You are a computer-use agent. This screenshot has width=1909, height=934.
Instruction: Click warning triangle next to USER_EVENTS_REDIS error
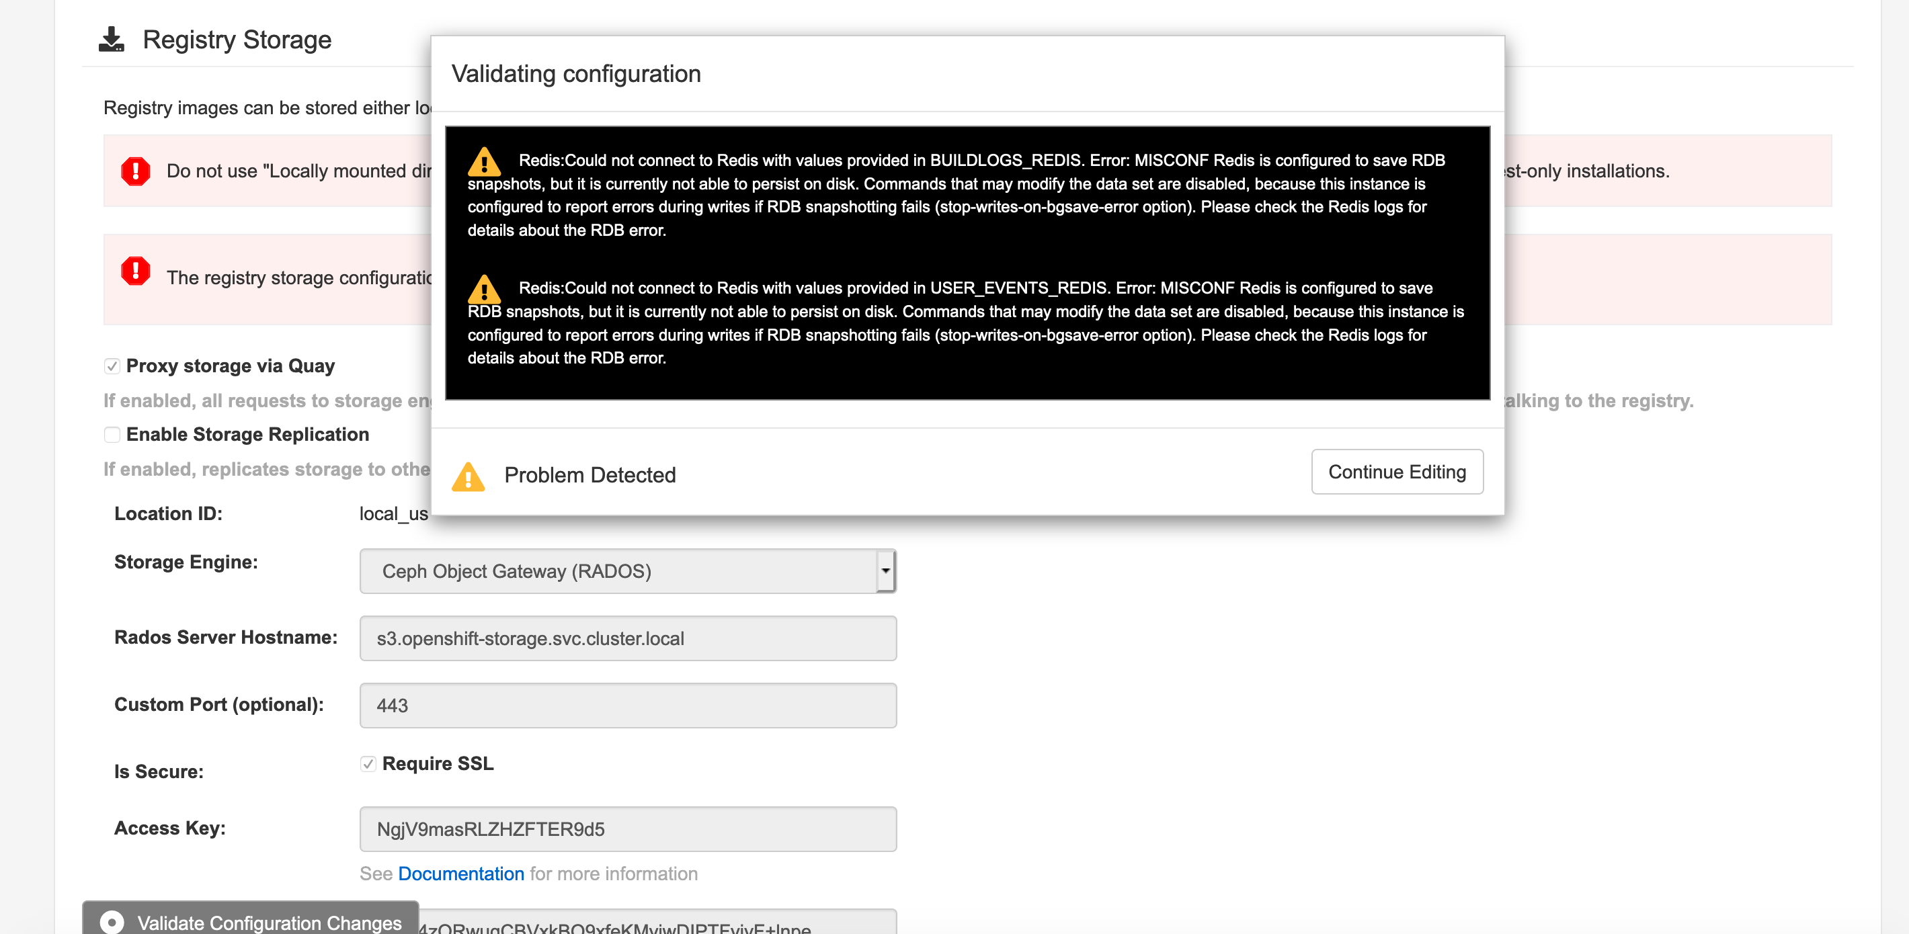(x=484, y=289)
